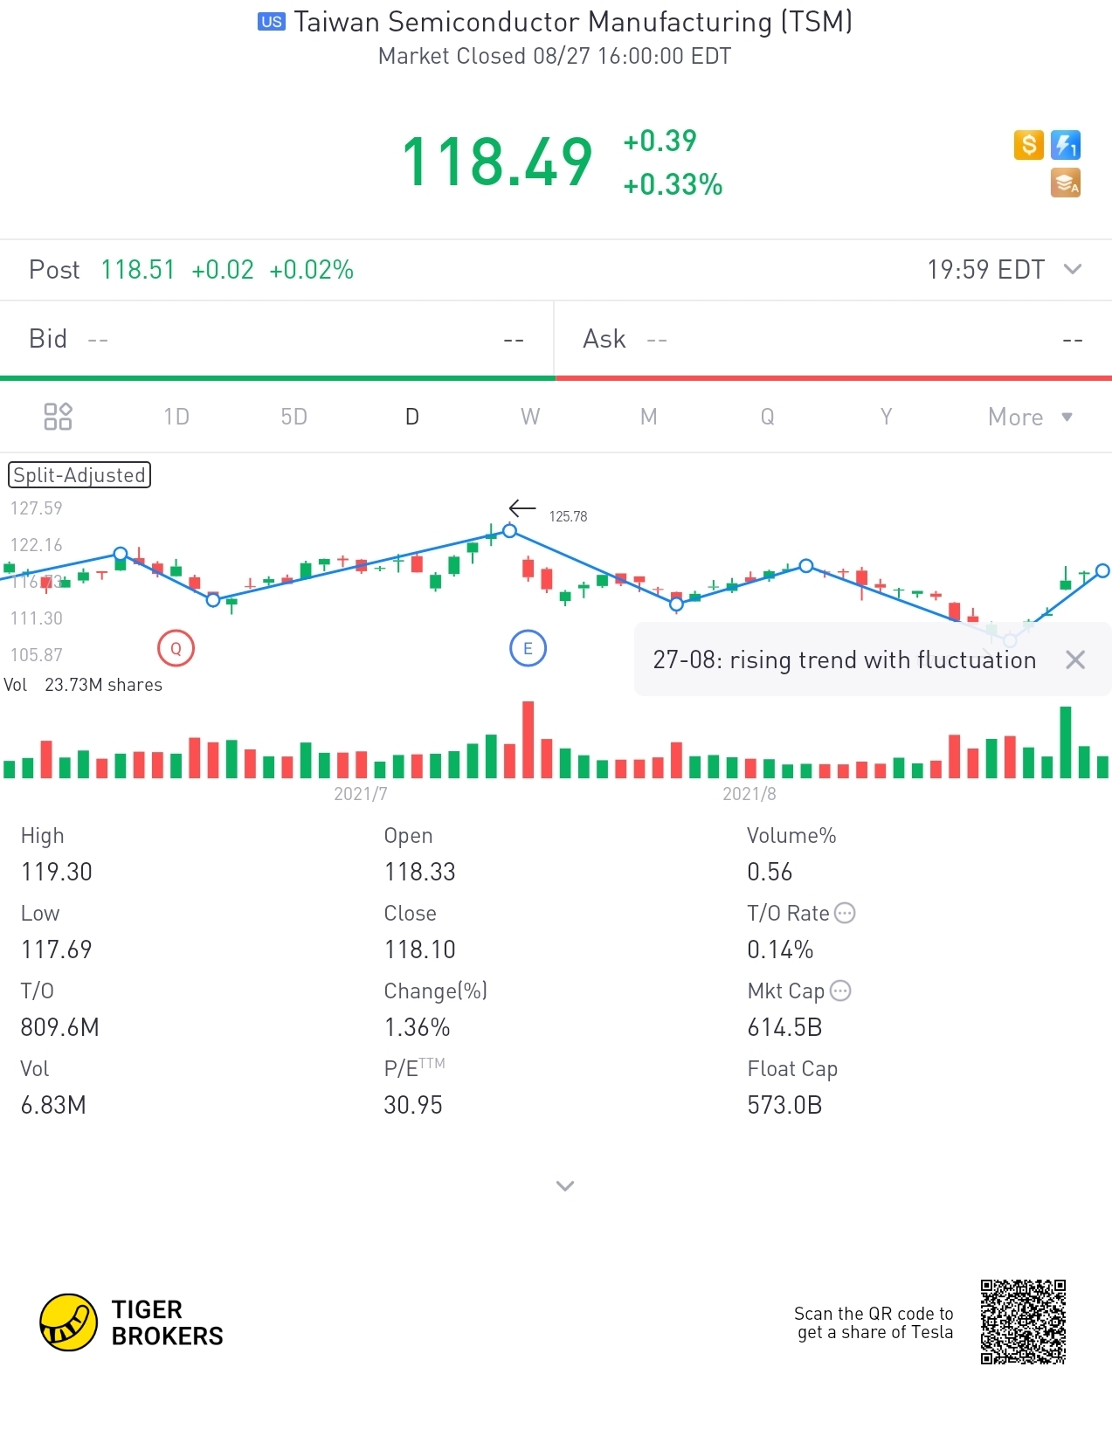Tap the Low value 117.69
Image resolution: width=1112 pixels, height=1429 pixels.
[x=57, y=949]
